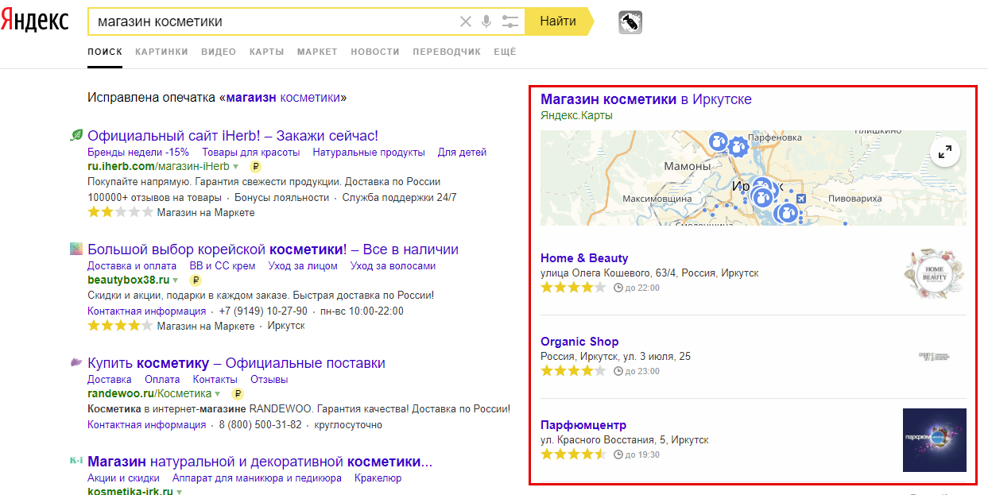The image size is (988, 495).
Task: Click the ruble icon beside randewoo.ru
Action: (237, 394)
